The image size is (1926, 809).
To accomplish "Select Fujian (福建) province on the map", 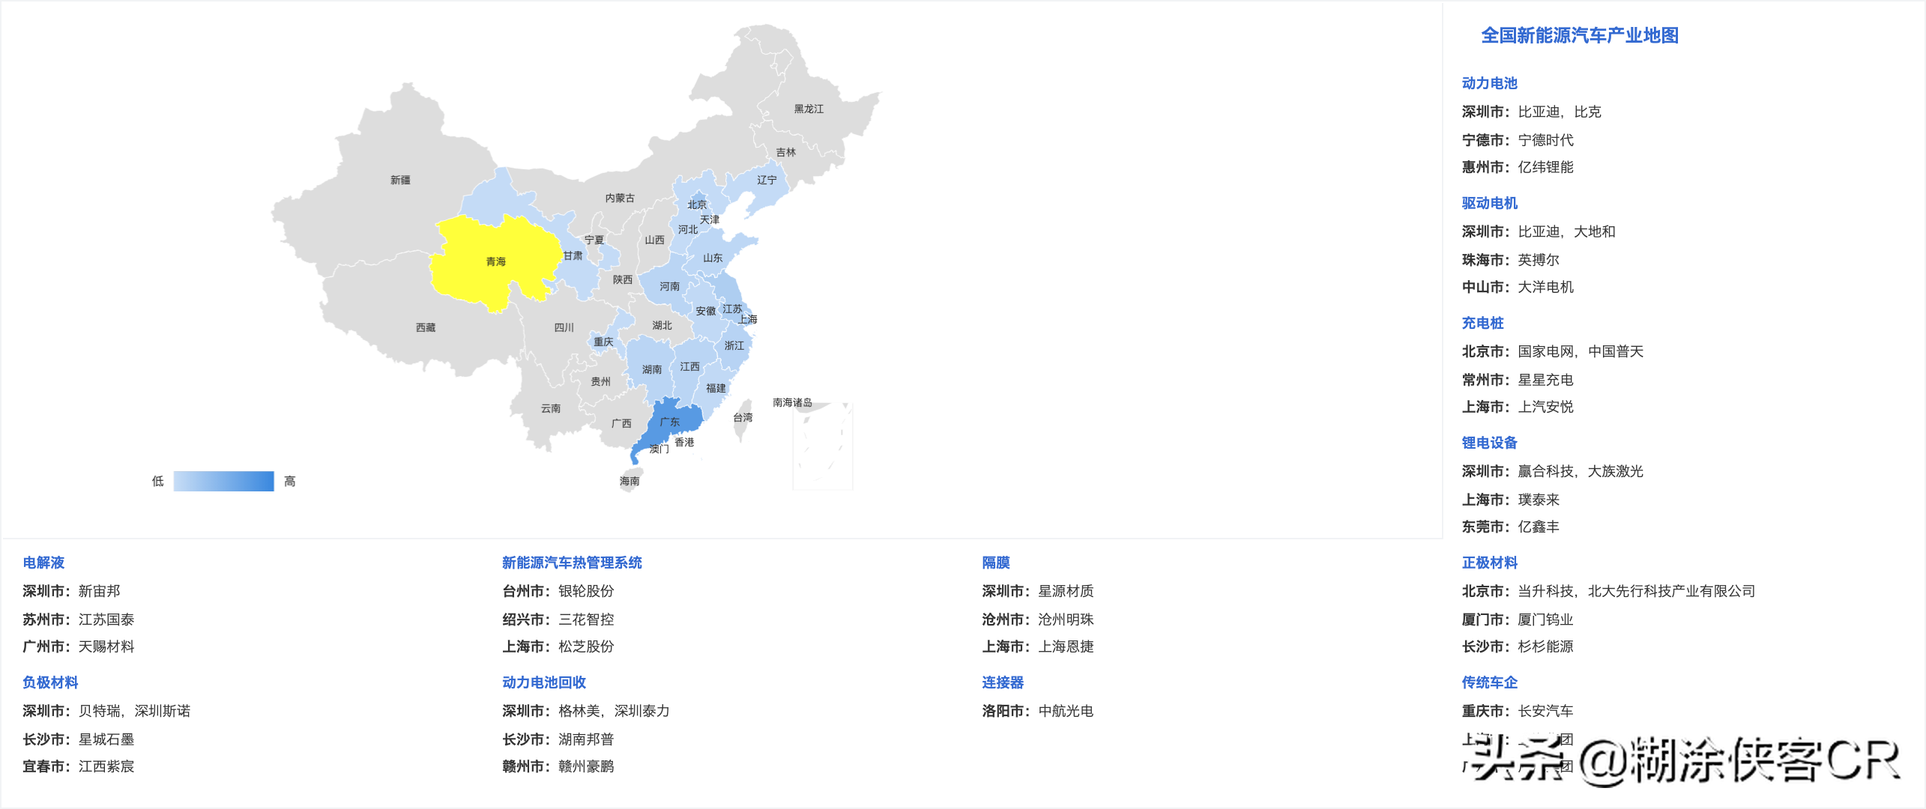I will [716, 388].
